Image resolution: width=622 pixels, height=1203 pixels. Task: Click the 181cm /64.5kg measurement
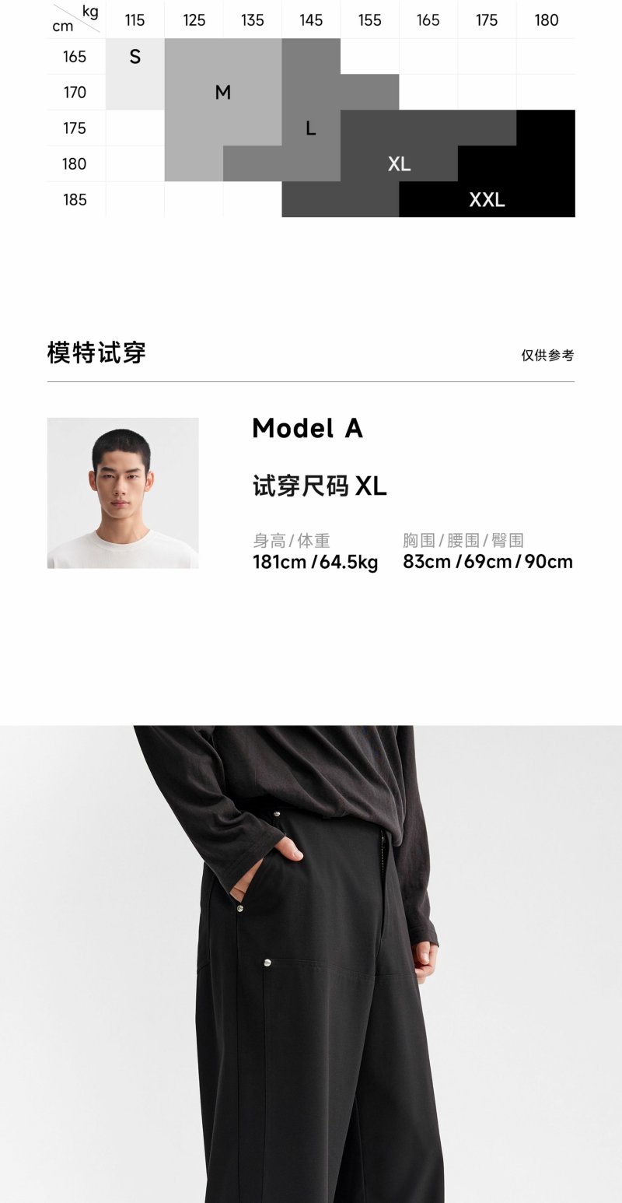pos(315,562)
